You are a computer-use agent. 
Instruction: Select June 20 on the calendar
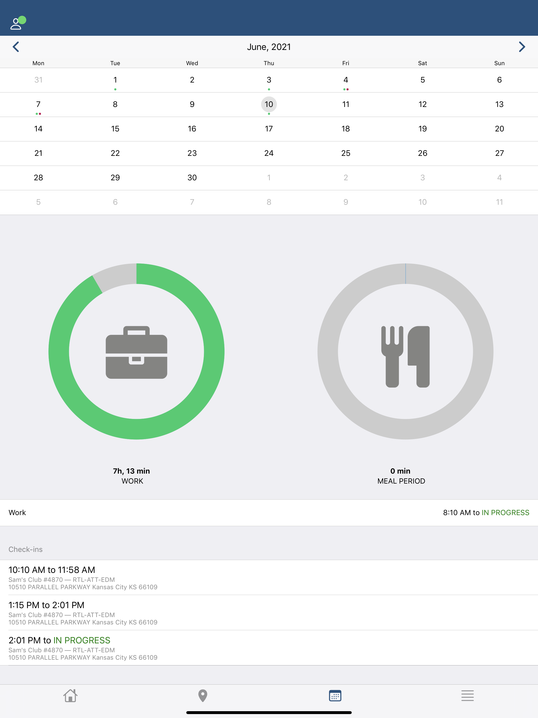point(499,129)
